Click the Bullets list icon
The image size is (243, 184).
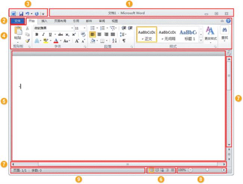pyautogui.click(x=92, y=28)
